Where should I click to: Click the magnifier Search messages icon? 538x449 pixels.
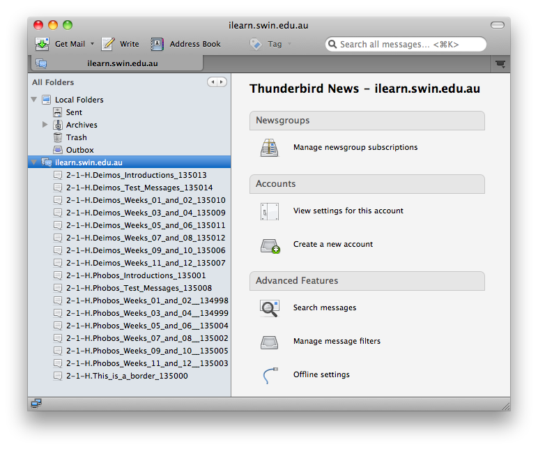tap(270, 308)
